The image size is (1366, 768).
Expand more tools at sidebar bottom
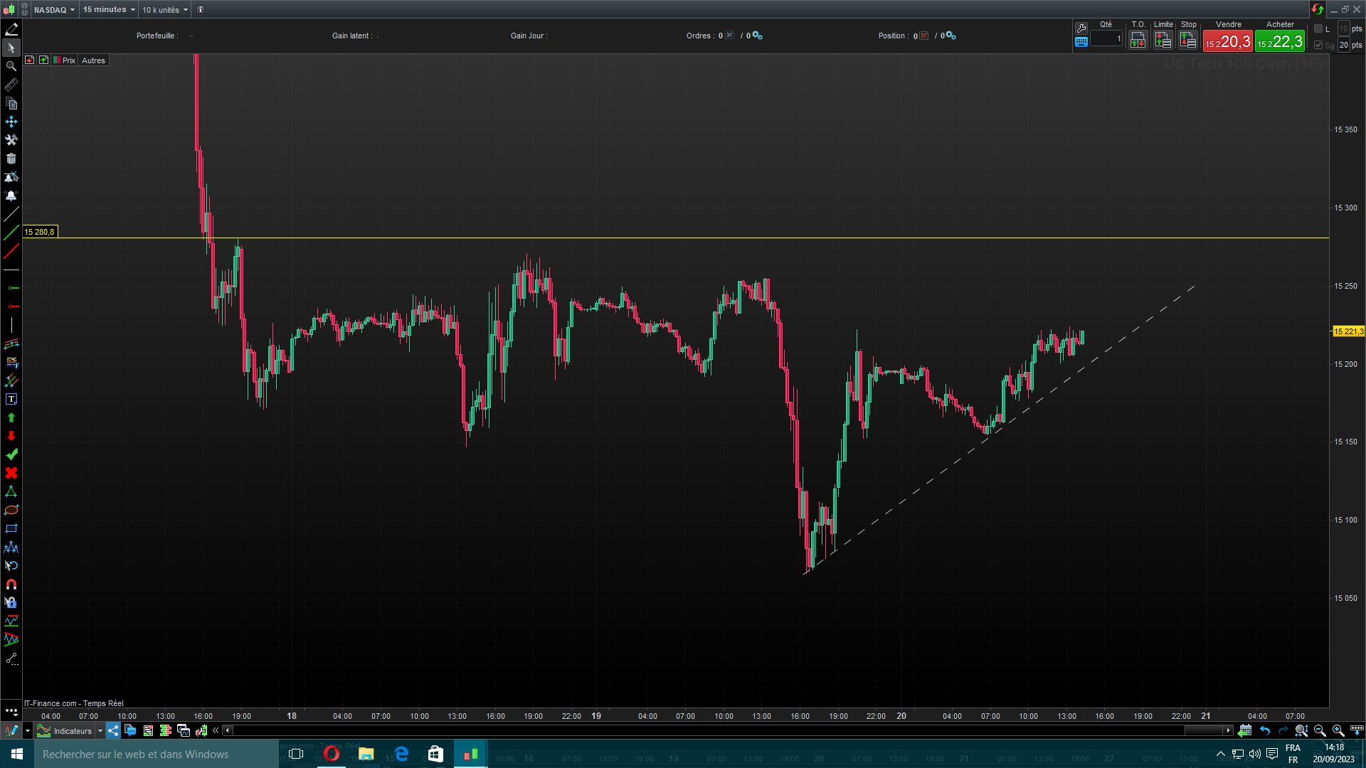click(x=11, y=711)
